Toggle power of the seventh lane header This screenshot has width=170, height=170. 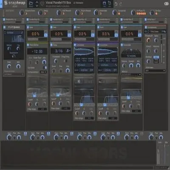tap(146, 20)
